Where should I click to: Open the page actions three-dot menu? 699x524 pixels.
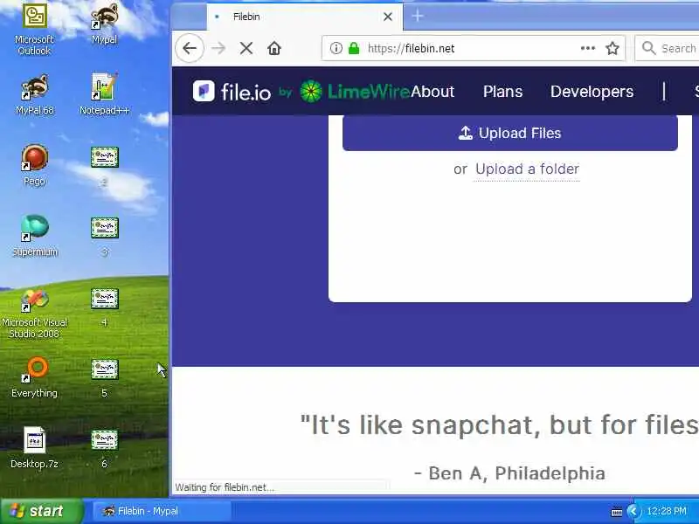[x=588, y=48]
